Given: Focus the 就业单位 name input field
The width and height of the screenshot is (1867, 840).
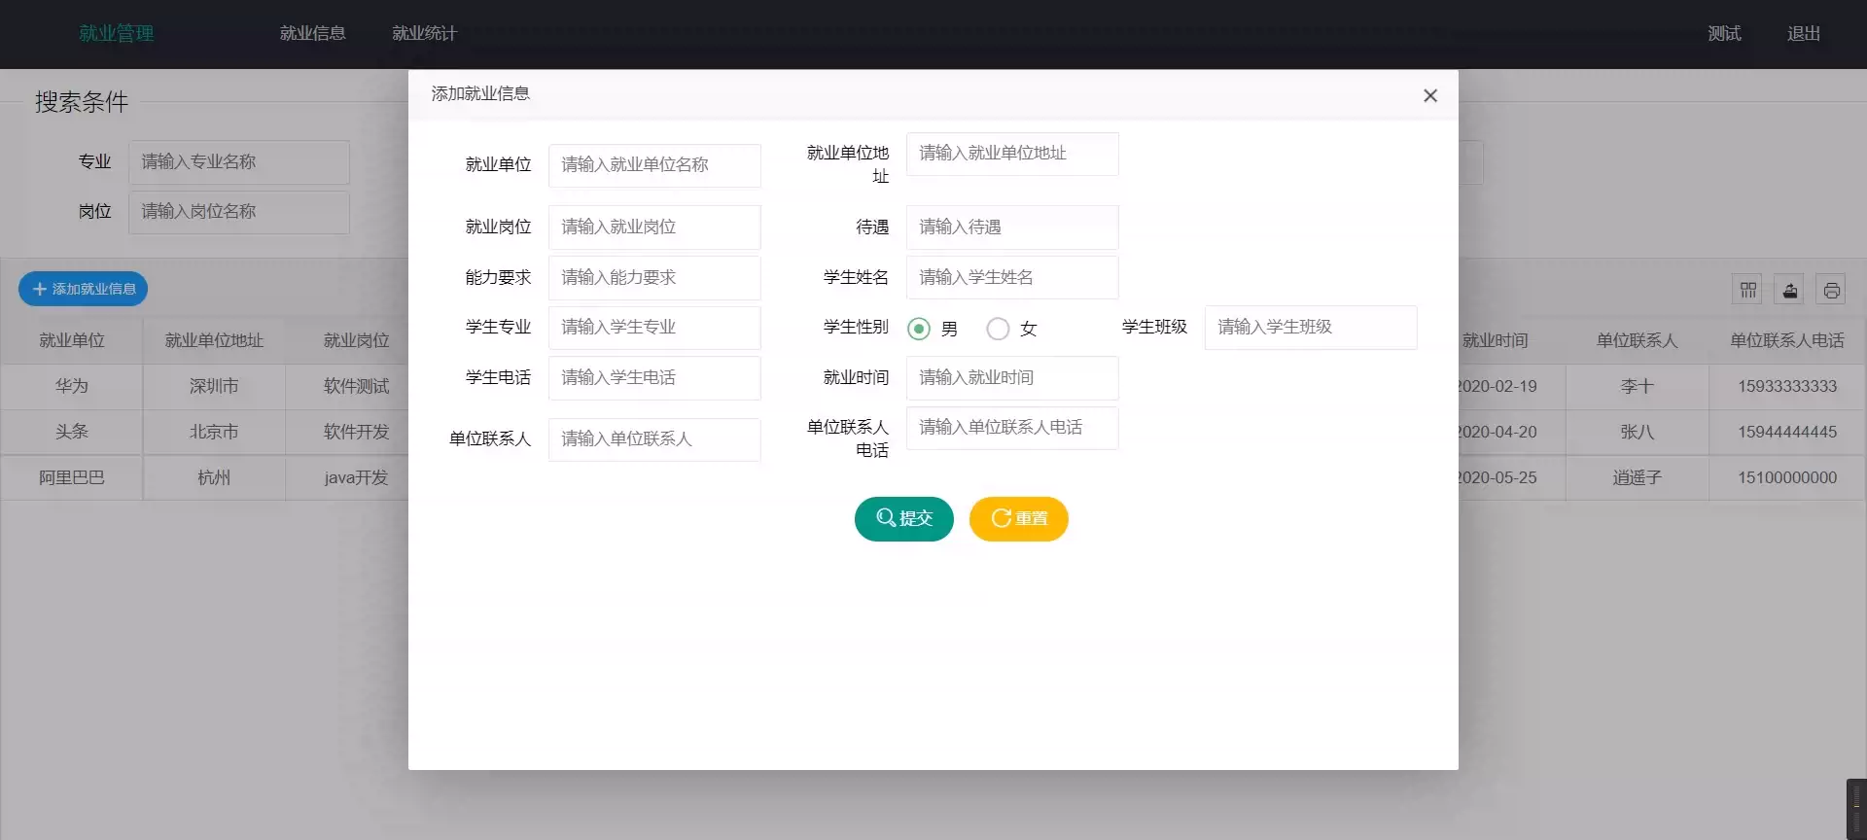Looking at the screenshot, I should pos(653,165).
